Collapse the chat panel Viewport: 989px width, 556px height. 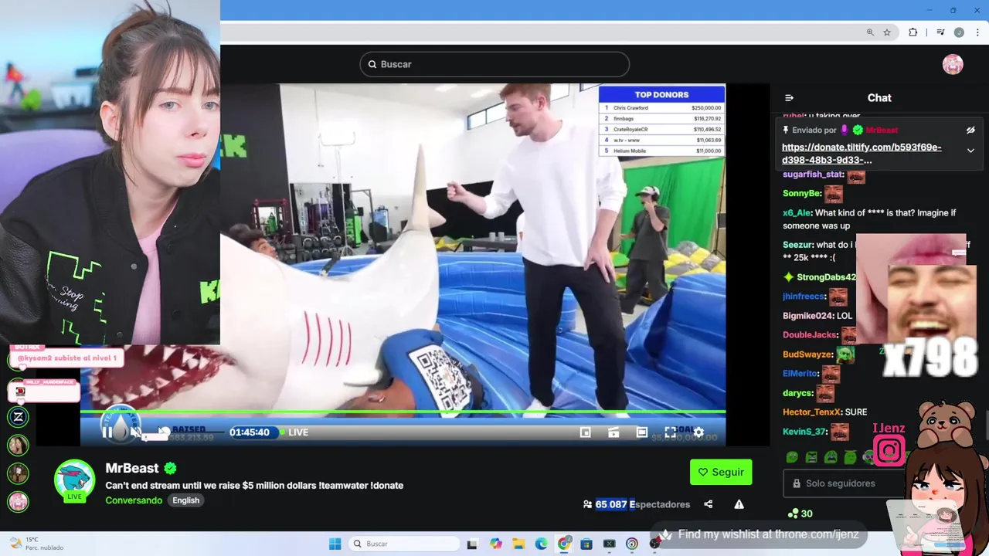[x=789, y=98]
